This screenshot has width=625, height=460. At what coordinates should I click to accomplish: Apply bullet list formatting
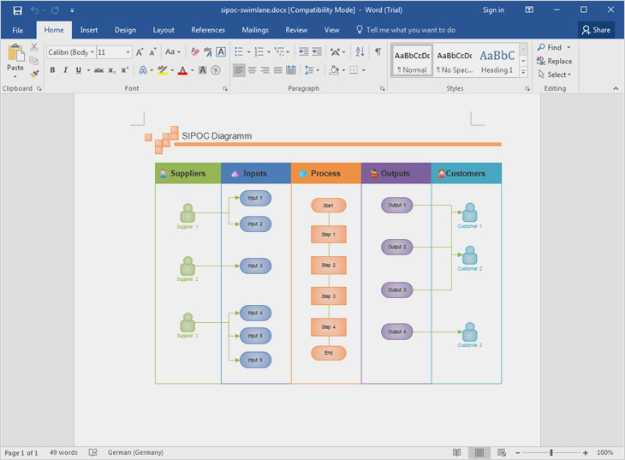click(x=240, y=52)
